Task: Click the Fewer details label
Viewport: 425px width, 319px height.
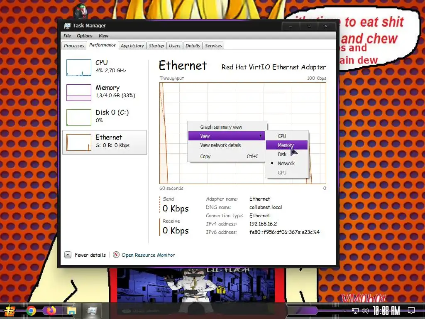Action: point(90,255)
